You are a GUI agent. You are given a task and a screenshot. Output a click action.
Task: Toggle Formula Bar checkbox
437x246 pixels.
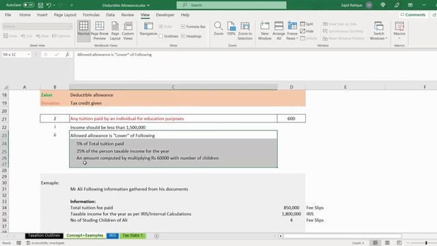pos(183,27)
